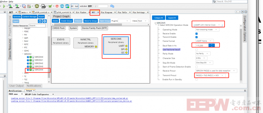The height and width of the screenshot is (113, 263).
Task: Open help icon for SERCOM1
Action: click(28, 60)
